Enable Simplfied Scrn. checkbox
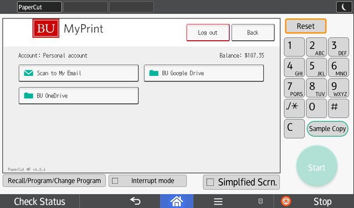 pos(210,182)
